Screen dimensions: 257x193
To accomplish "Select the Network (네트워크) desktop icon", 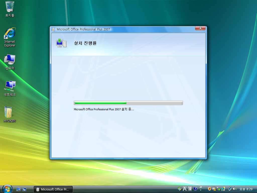I will [x=10, y=88].
